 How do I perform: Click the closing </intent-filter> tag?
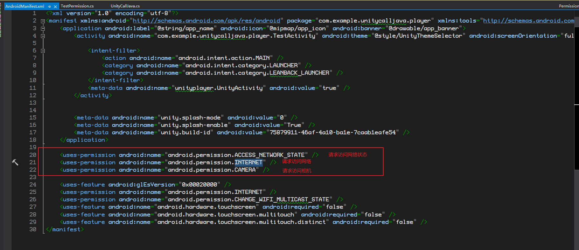(116, 80)
